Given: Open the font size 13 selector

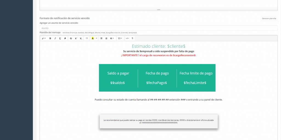Looking at the screenshot, I should click(87, 38).
